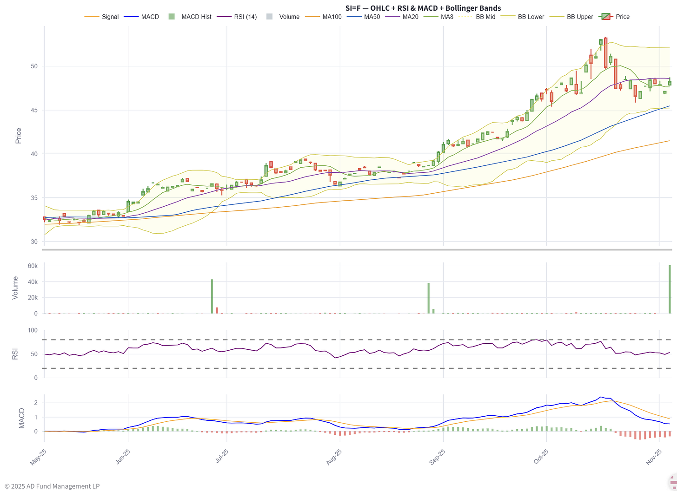The height and width of the screenshot is (491, 677).
Task: Show the BB Mid legend series
Action: (x=478, y=17)
